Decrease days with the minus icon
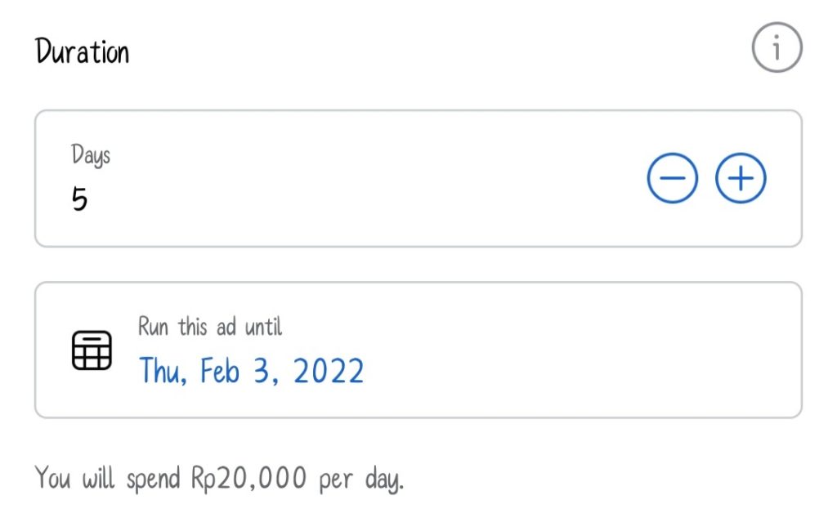837x531 pixels. click(x=672, y=178)
